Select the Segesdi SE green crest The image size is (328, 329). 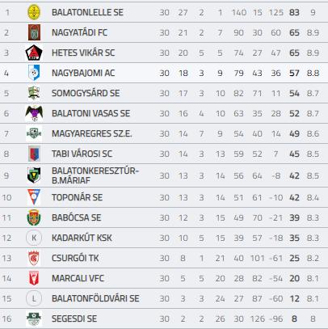pyautogui.click(x=34, y=318)
